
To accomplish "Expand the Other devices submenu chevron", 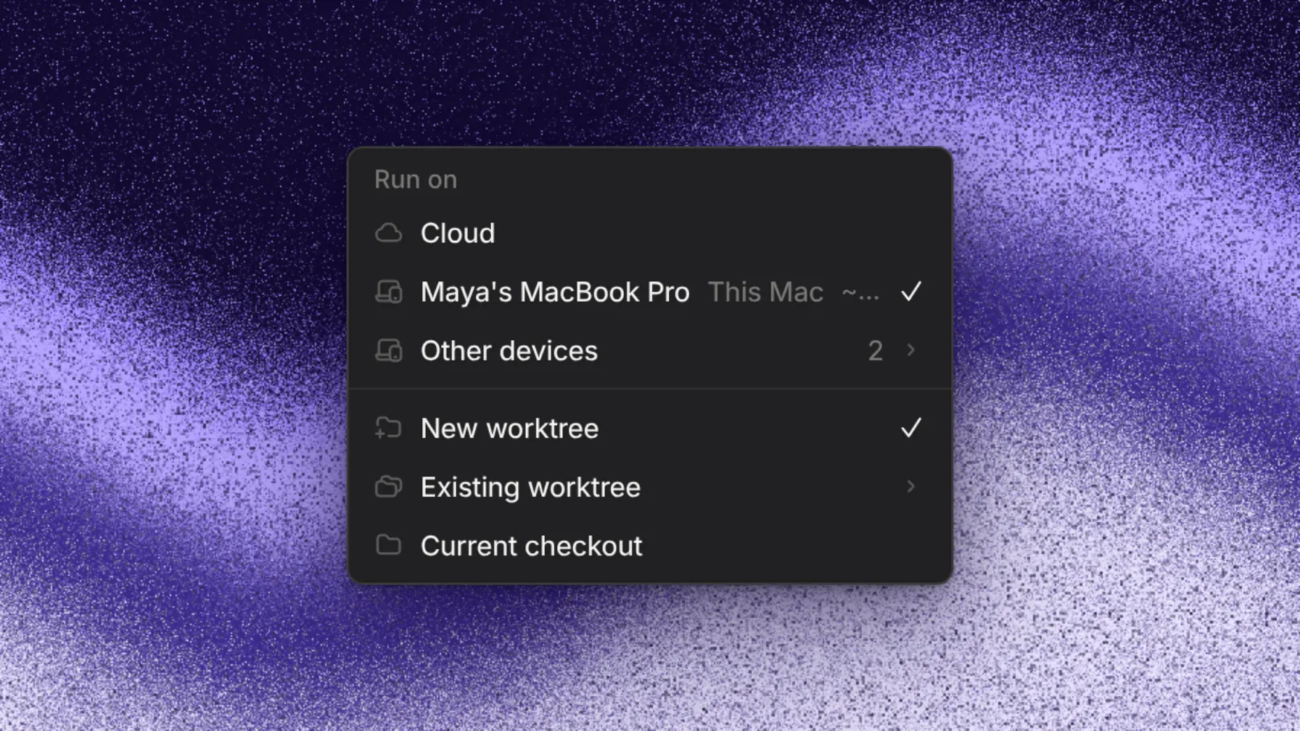I will coord(910,350).
